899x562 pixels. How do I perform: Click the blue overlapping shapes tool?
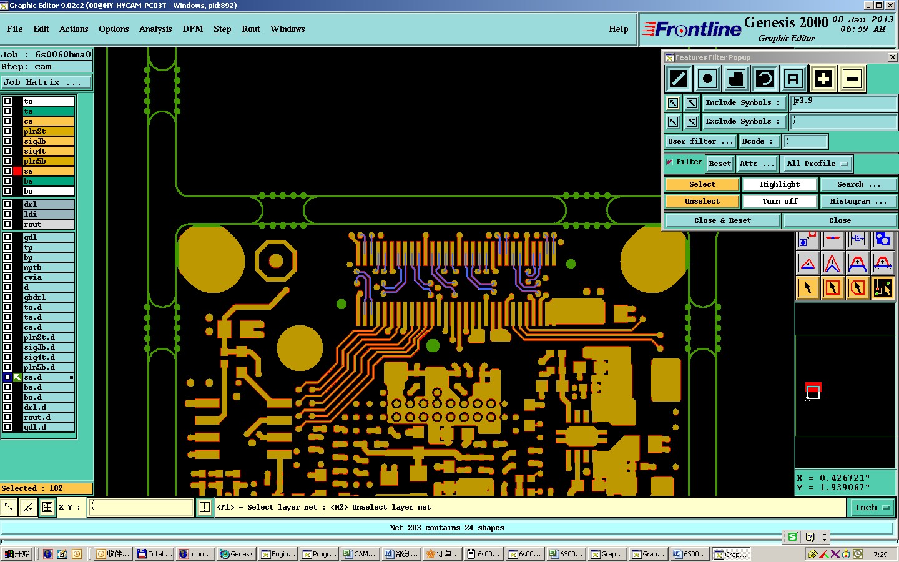point(883,239)
